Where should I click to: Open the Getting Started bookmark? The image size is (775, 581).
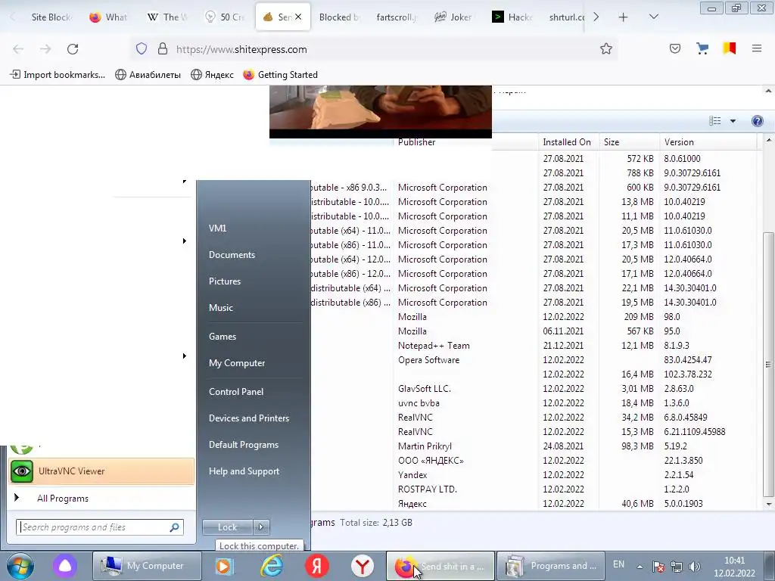coord(280,75)
